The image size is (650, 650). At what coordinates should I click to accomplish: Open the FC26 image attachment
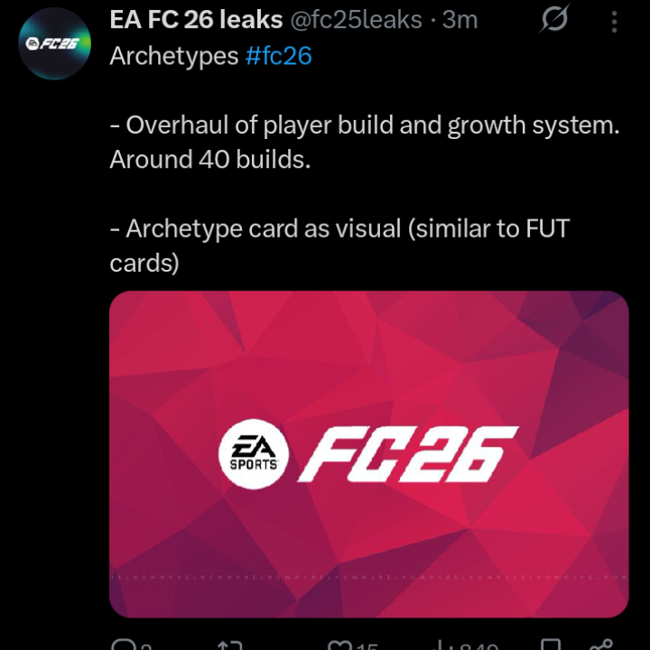pyautogui.click(x=368, y=379)
